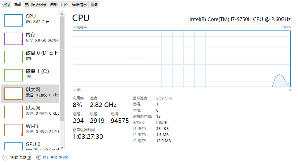Click sidebar scrollbar up arrow

(x=62, y=14)
